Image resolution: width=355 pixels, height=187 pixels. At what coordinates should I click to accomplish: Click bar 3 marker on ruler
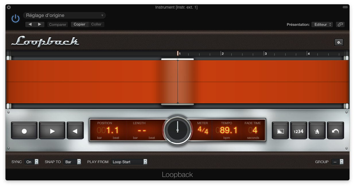pos(265,53)
